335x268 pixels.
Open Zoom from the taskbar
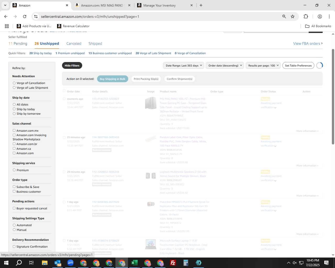pos(70,263)
